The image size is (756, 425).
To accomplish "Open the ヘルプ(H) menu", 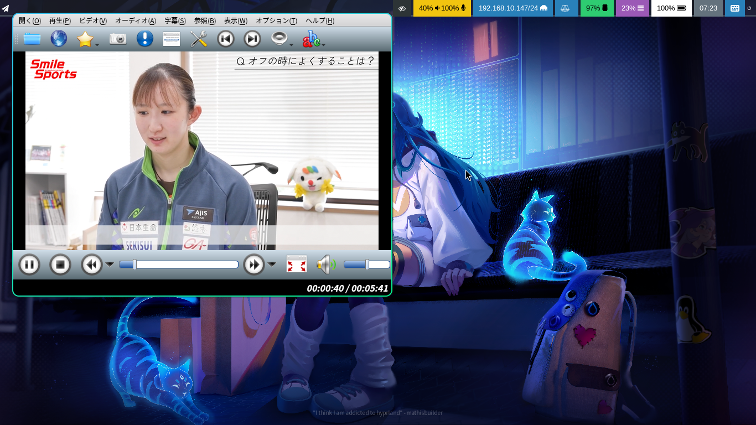I will point(320,20).
